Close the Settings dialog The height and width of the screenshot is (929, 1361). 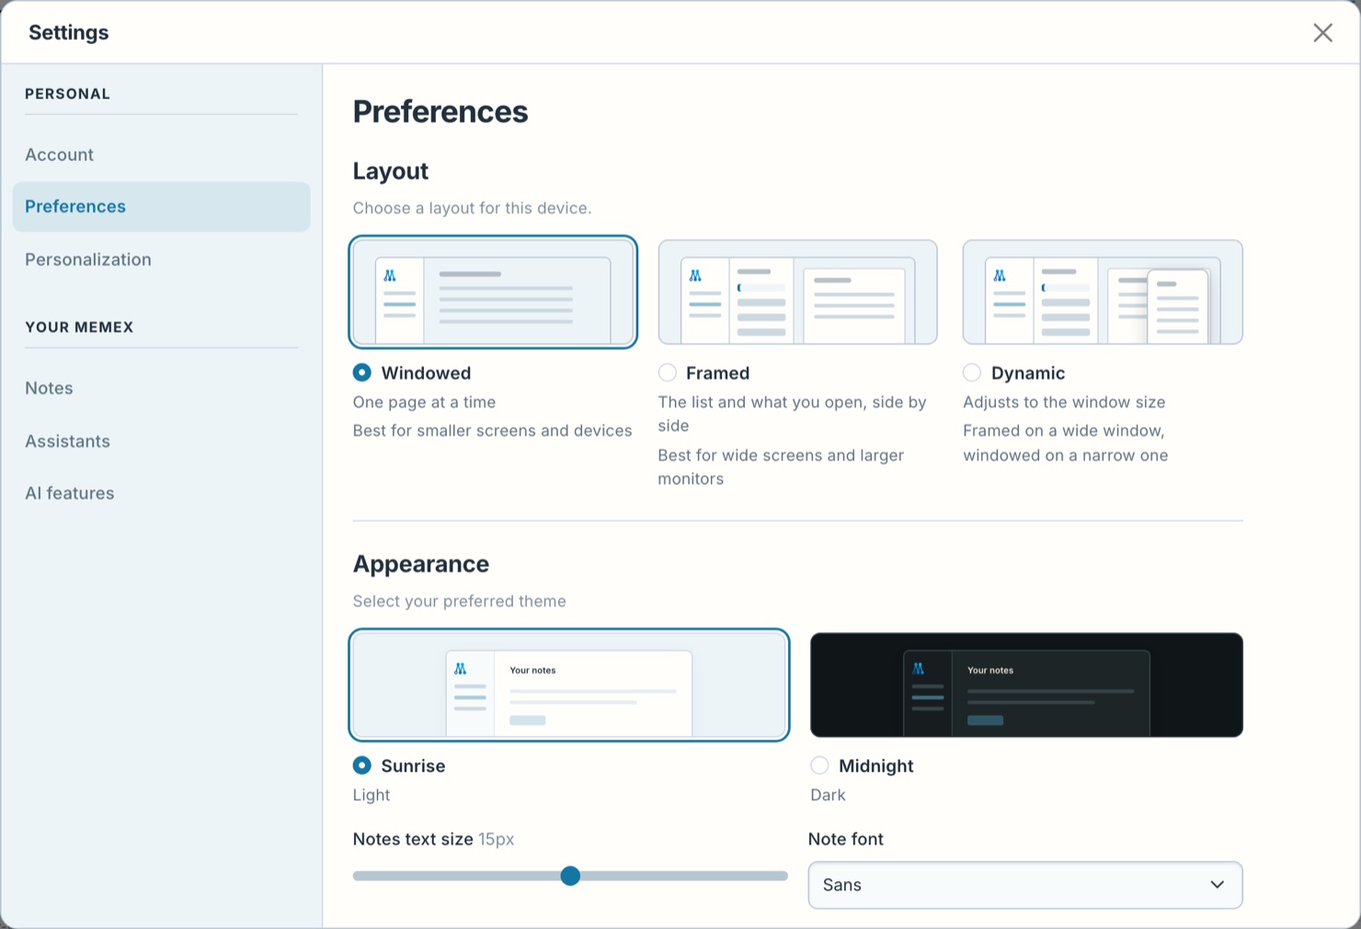[x=1322, y=33]
